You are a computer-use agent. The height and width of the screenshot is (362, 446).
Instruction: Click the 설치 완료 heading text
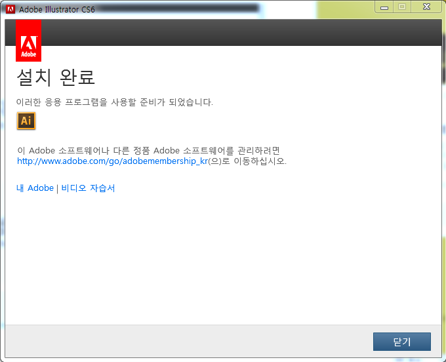coord(56,77)
